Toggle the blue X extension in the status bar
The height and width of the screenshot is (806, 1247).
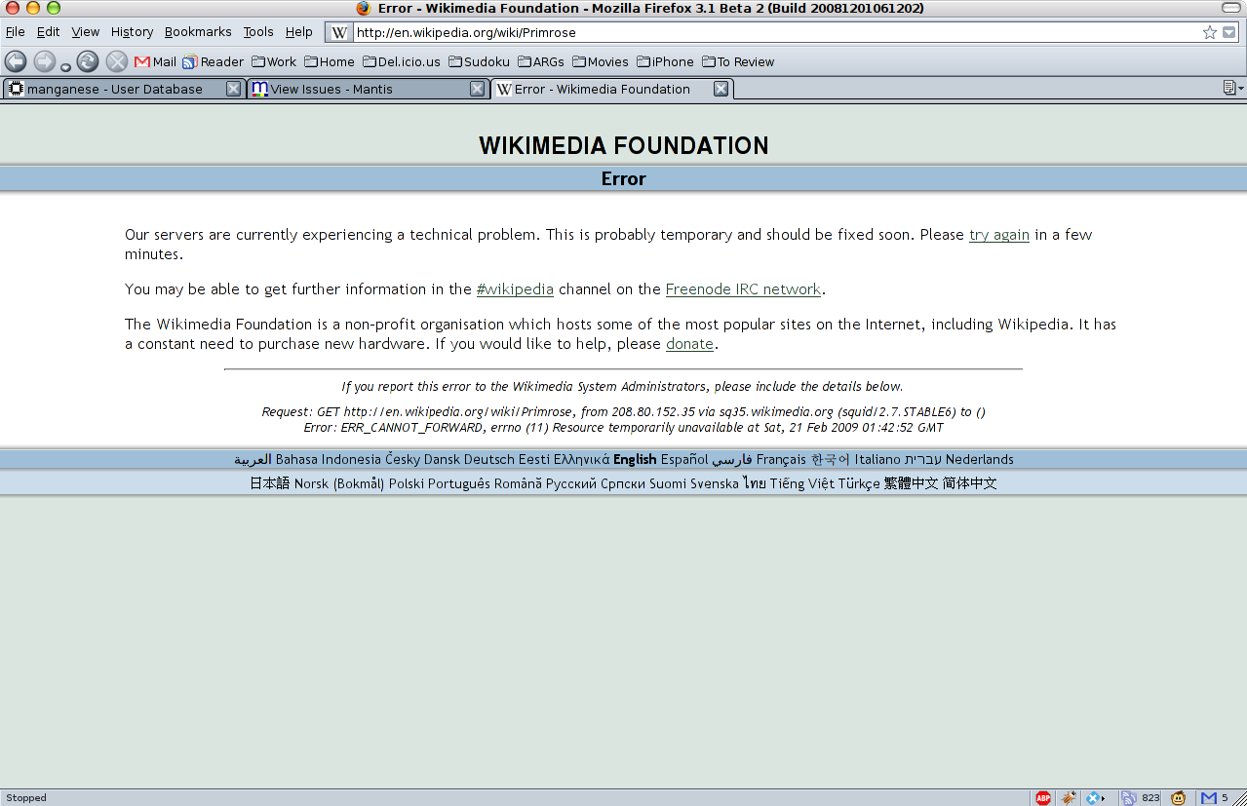pos(1093,797)
